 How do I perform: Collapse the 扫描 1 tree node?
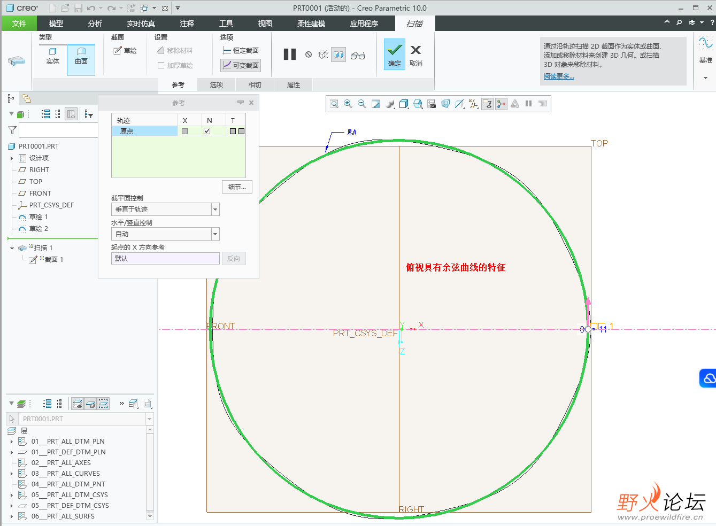tap(12, 248)
